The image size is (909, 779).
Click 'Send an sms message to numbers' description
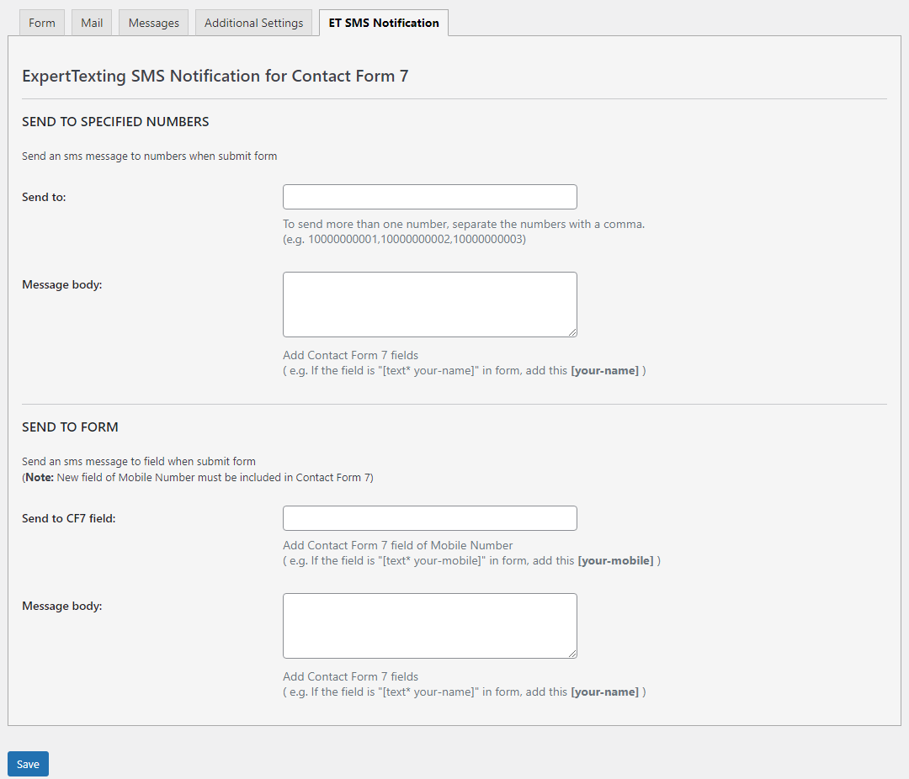click(x=150, y=156)
